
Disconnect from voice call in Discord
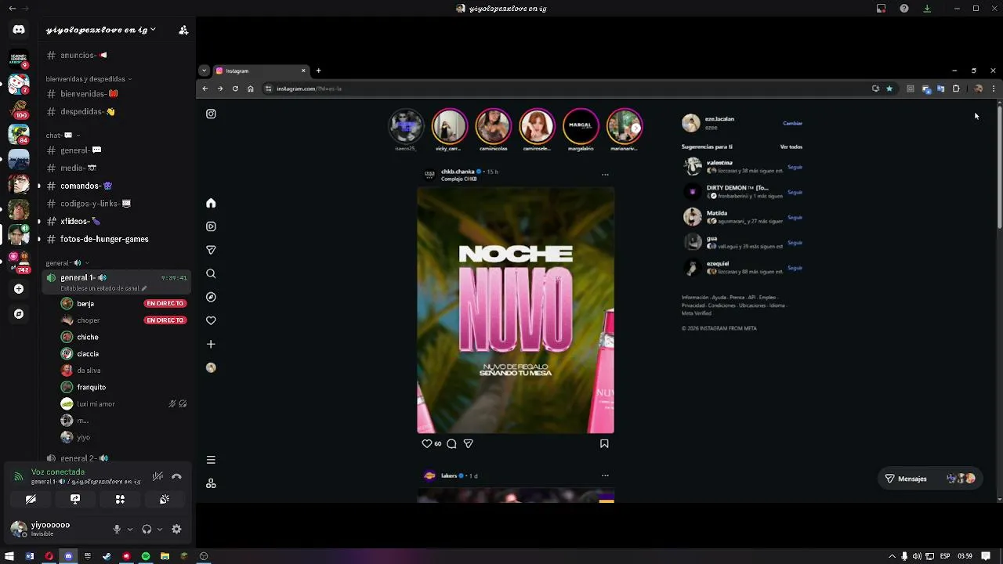176,476
